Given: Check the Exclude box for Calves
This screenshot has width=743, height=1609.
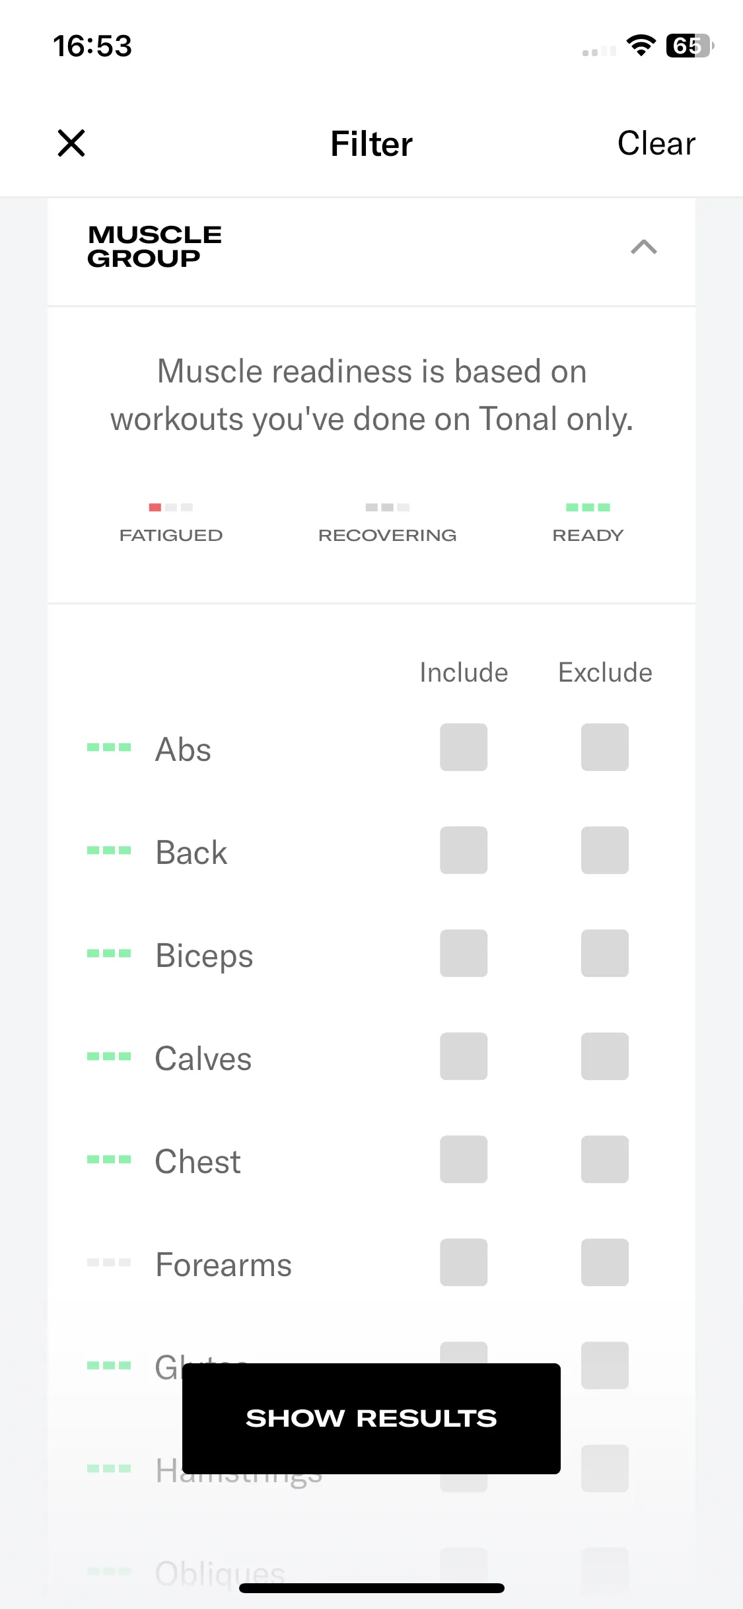Looking at the screenshot, I should (605, 1056).
